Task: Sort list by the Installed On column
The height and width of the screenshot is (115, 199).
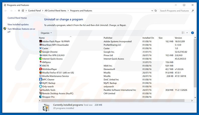Action: 148,38
